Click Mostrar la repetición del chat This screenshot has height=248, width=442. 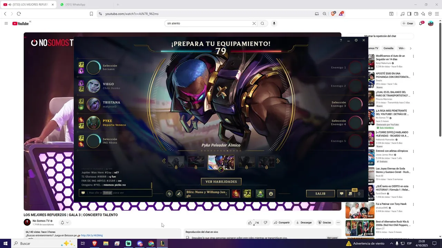pyautogui.click(x=380, y=36)
